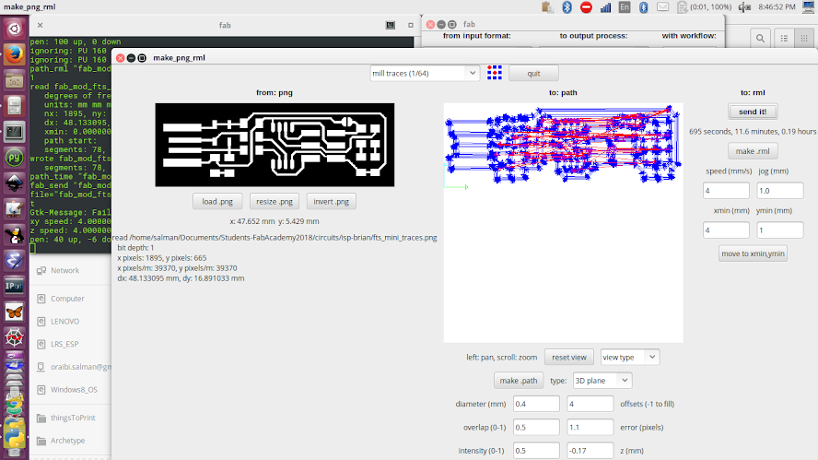Viewport: 818px width, 460px height.
Task: Click the offsets input field
Action: pos(590,404)
